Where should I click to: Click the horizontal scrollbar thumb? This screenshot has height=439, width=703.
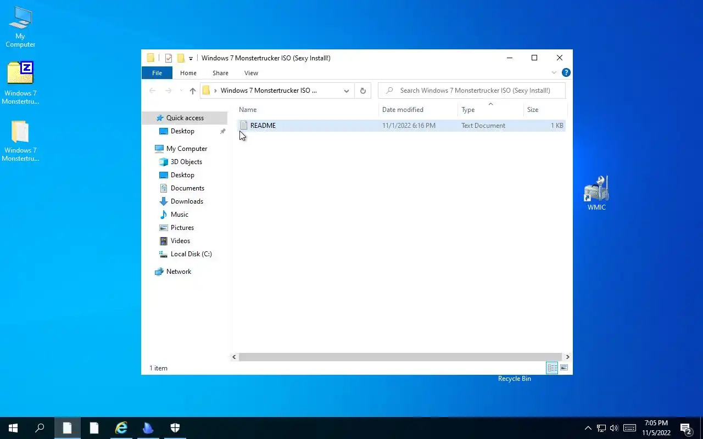pyautogui.click(x=400, y=357)
